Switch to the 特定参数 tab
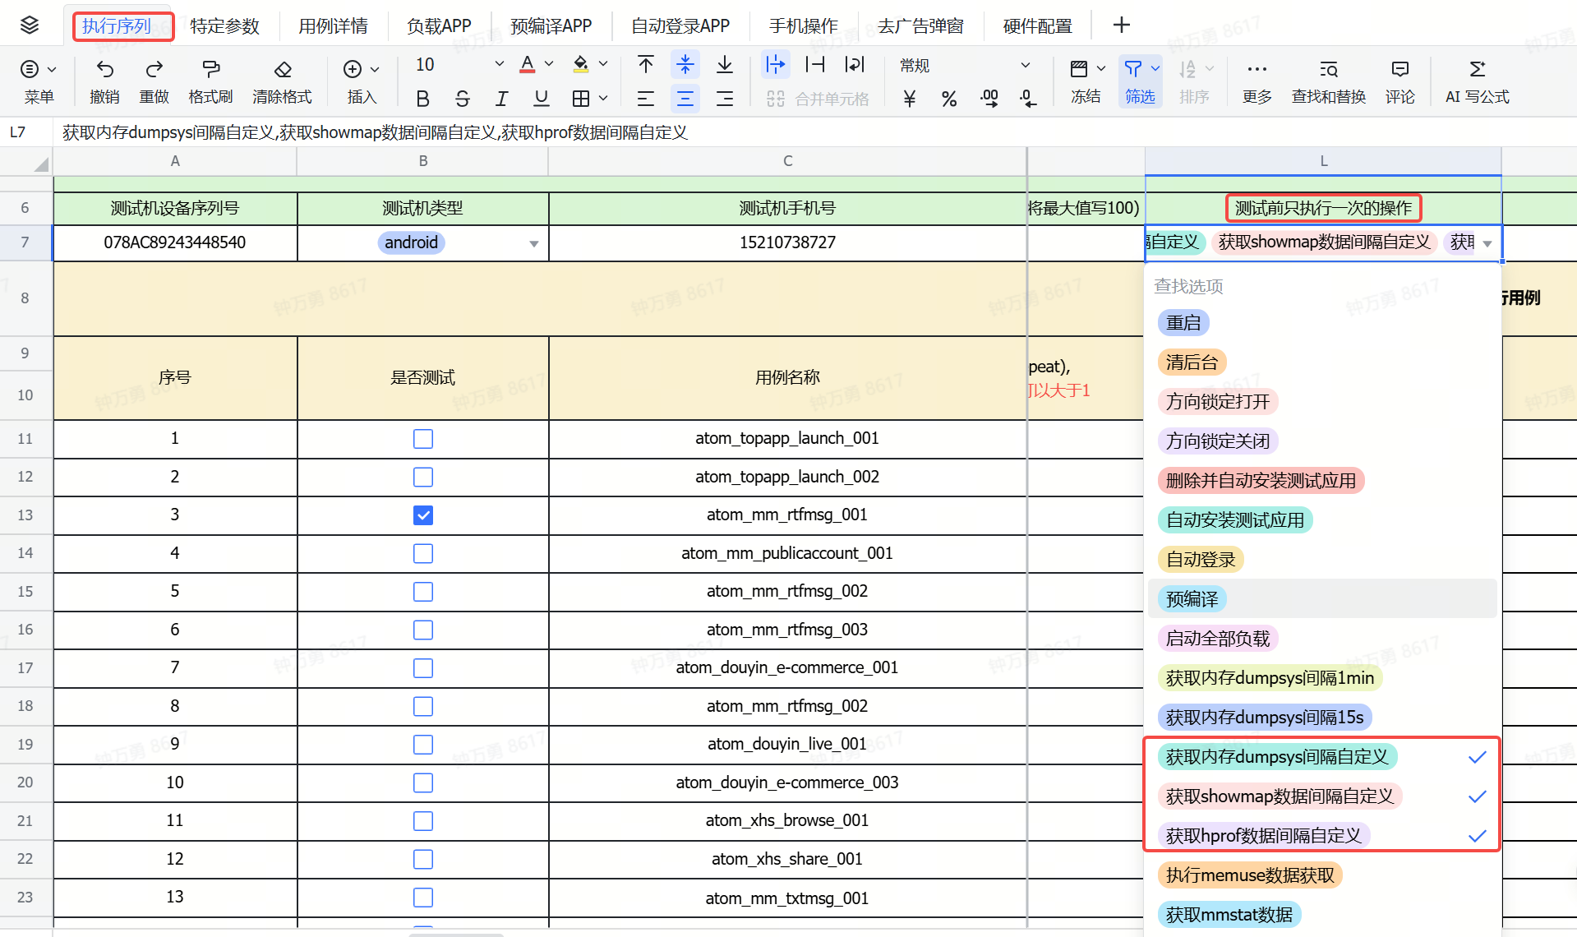 pyautogui.click(x=224, y=26)
